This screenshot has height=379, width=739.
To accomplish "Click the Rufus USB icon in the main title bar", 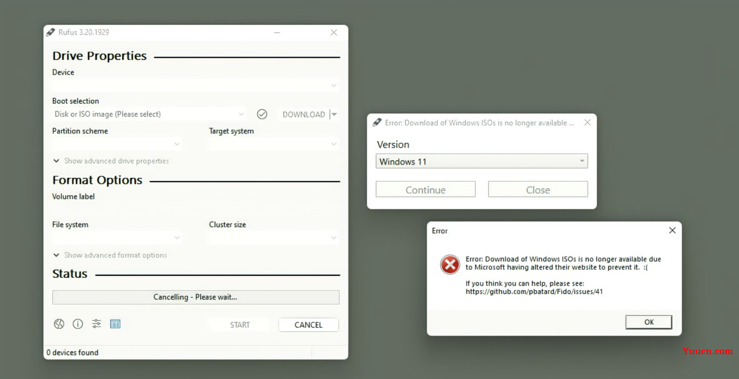I will (50, 32).
